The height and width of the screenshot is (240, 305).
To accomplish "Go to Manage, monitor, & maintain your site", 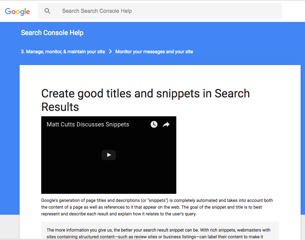I will coord(63,52).
